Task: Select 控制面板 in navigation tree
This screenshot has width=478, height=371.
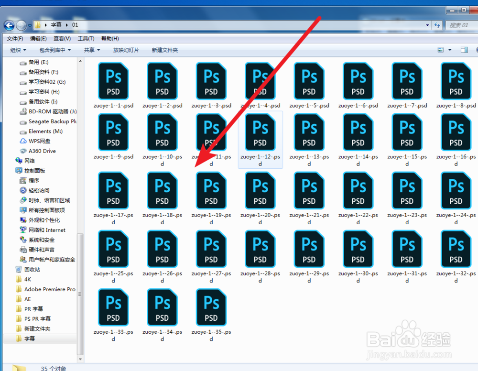Action: (30, 171)
